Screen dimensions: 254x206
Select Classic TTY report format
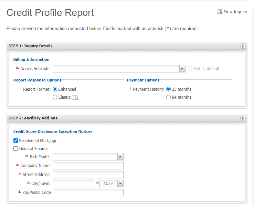[x=55, y=97]
